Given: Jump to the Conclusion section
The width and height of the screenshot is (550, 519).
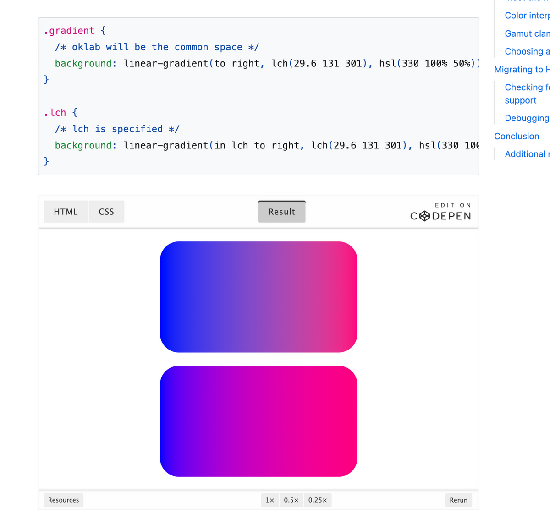Looking at the screenshot, I should (517, 136).
